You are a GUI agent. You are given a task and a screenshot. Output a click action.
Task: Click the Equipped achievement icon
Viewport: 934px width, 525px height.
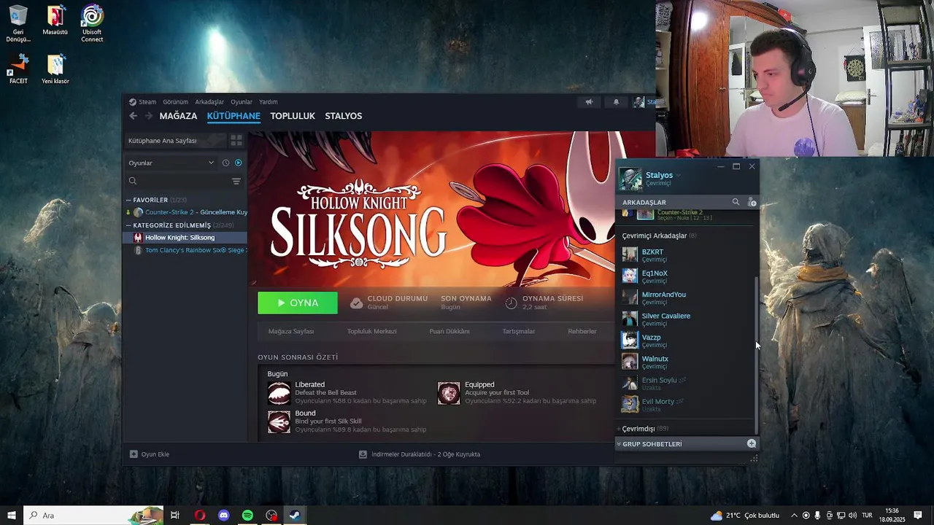click(x=449, y=393)
